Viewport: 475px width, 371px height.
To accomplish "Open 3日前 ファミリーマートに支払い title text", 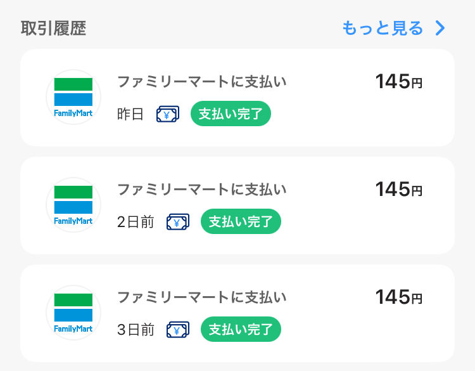I will 202,297.
